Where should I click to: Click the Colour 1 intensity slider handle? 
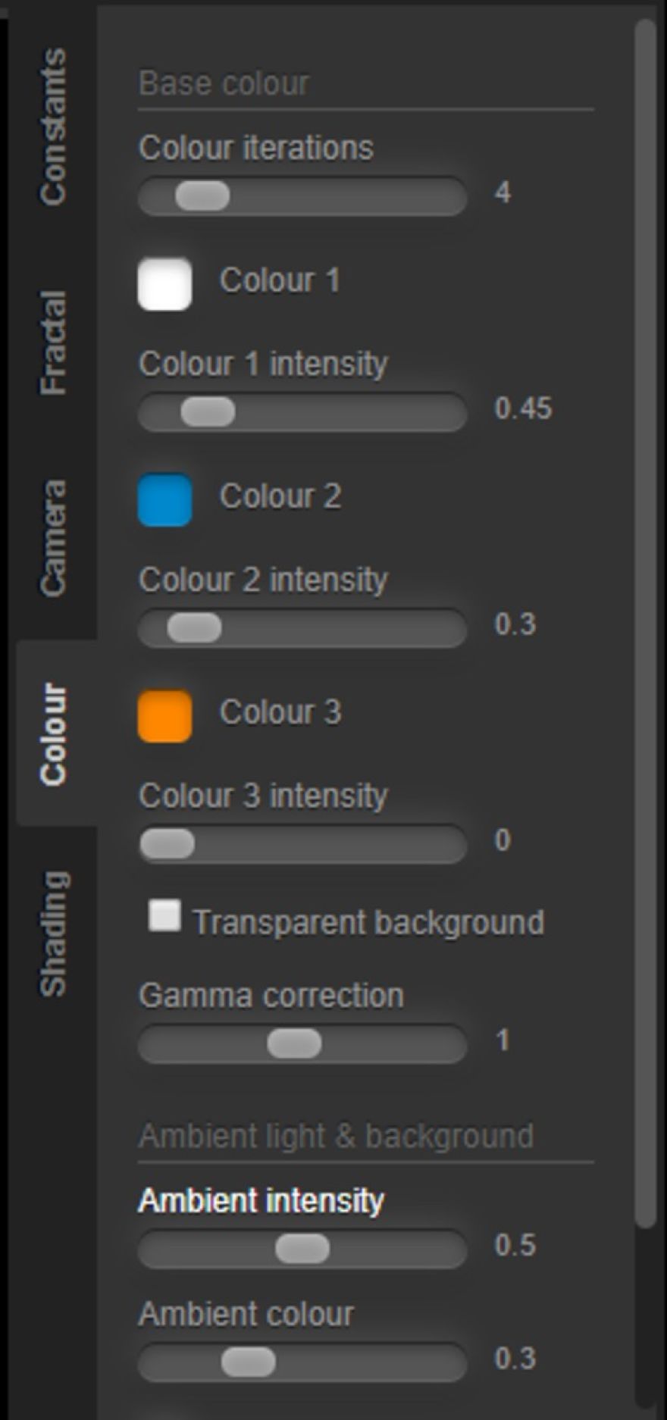pos(208,412)
